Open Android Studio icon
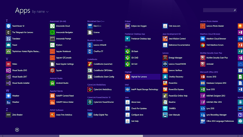Viewport: 243px width, 137px height. point(52,83)
